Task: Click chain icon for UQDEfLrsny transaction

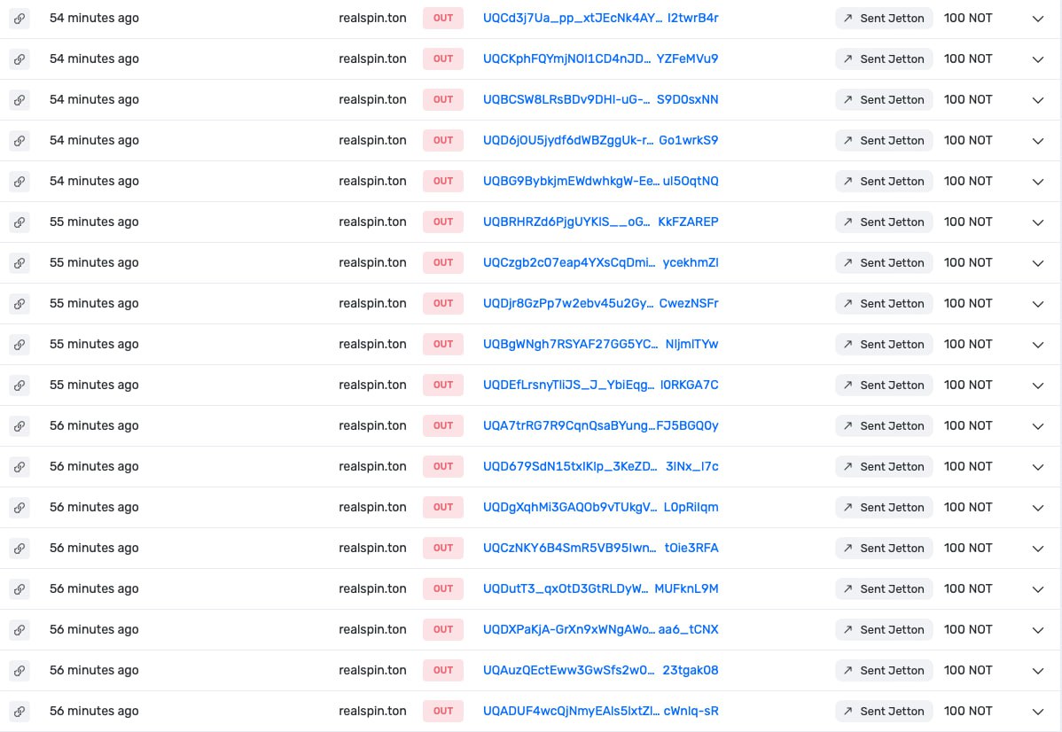Action: 20,385
